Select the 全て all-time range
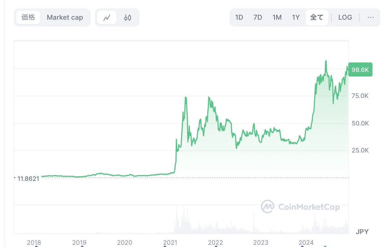This screenshot has width=386, height=247. pos(317,17)
